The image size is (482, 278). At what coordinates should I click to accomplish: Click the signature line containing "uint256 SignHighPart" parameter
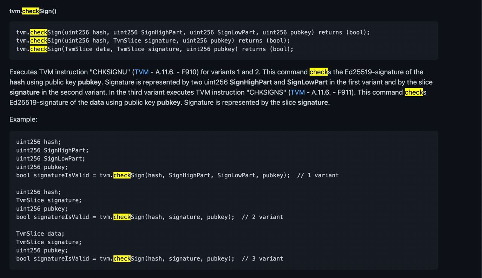click(x=193, y=32)
